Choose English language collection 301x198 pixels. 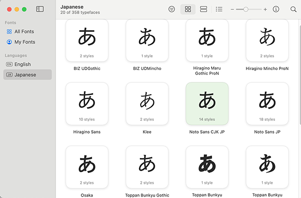tap(27, 64)
